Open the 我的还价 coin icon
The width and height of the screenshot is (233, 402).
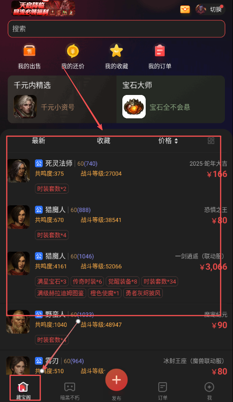(x=73, y=51)
